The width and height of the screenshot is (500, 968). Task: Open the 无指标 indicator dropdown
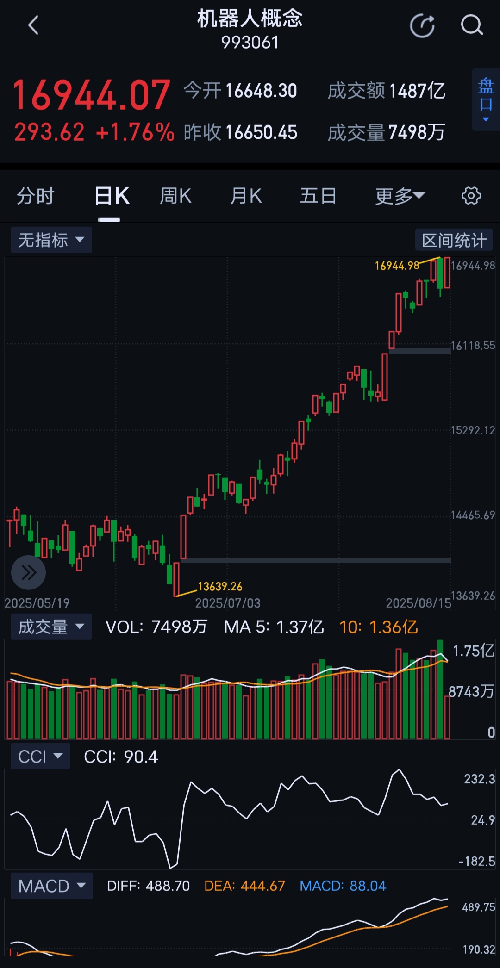click(51, 240)
